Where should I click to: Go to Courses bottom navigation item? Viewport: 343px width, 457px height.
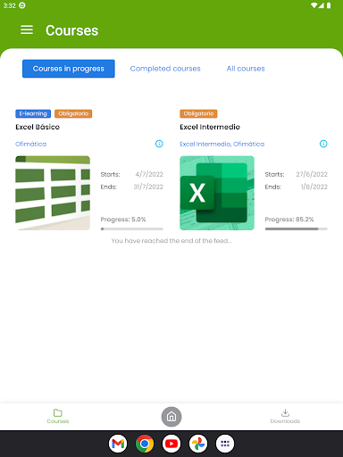(58, 417)
